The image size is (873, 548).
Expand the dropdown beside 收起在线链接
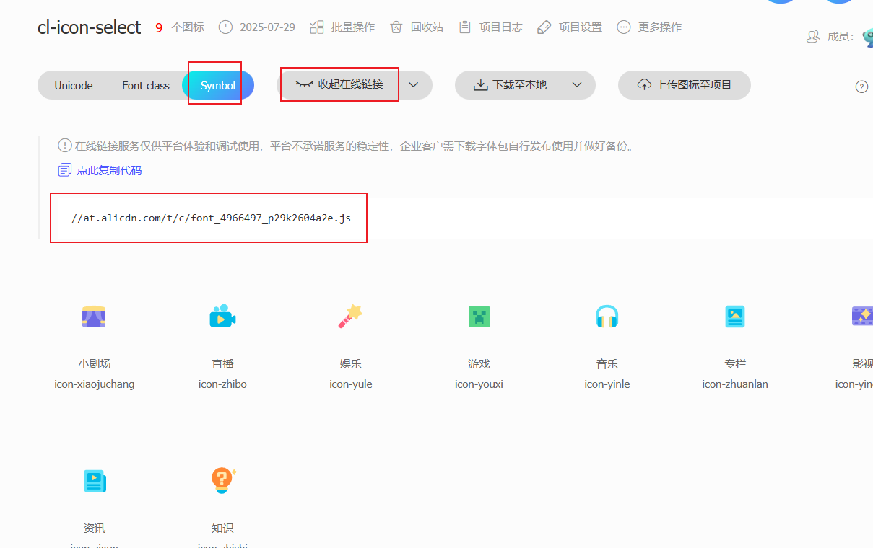[x=413, y=84]
